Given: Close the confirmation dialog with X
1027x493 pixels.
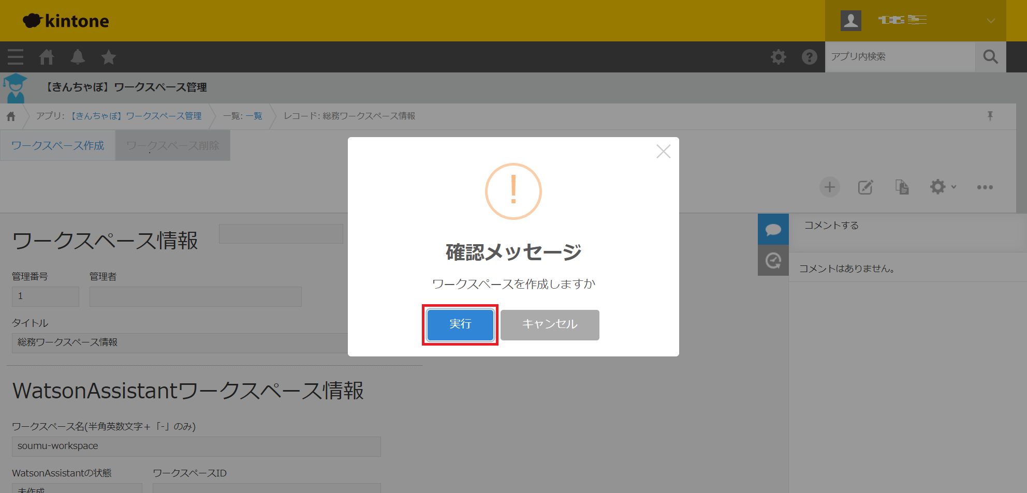Looking at the screenshot, I should 663,152.
